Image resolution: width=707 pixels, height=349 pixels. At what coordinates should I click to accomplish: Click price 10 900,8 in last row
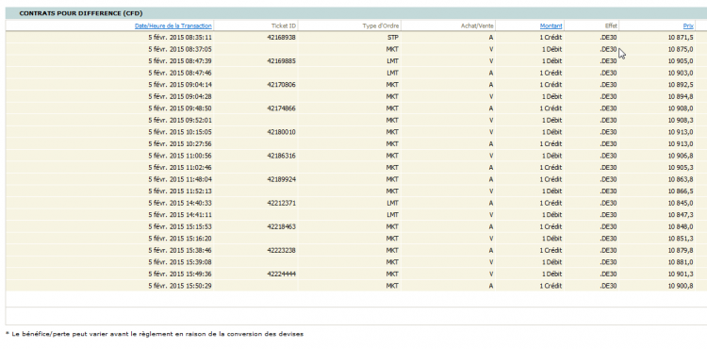[x=681, y=286]
